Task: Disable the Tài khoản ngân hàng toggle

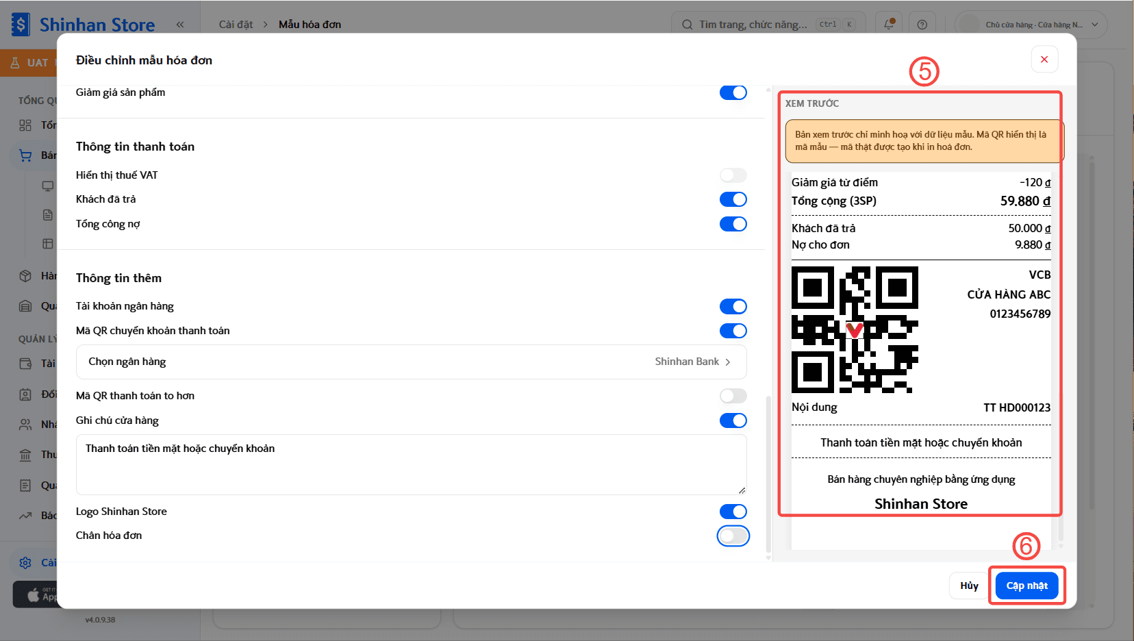Action: [x=733, y=306]
